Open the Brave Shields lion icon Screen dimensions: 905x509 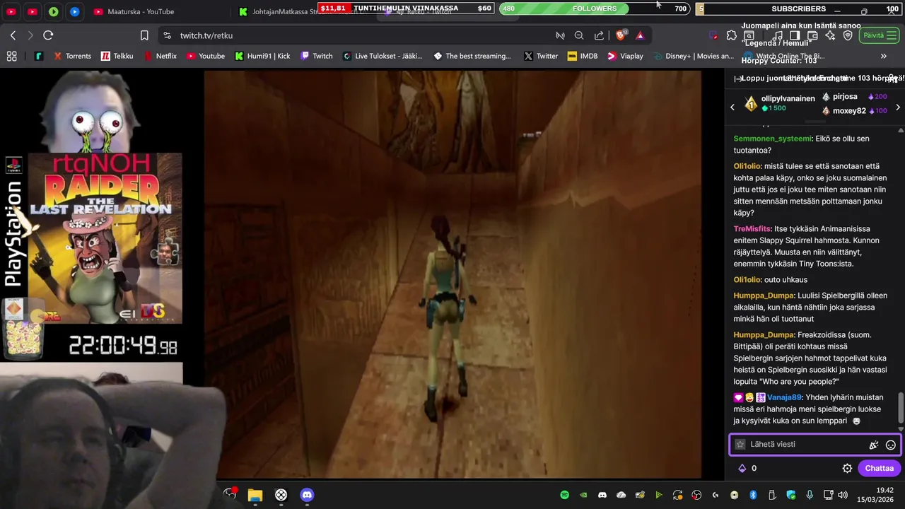point(621,35)
